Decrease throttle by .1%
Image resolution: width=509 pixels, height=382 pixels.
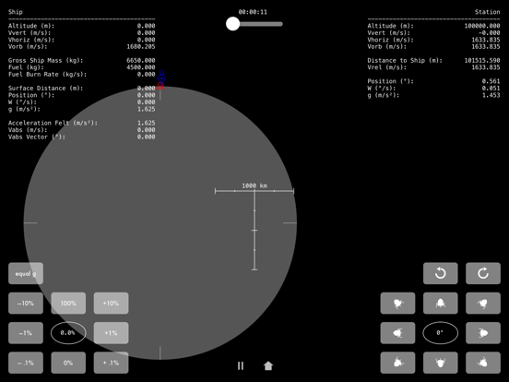coord(26,363)
